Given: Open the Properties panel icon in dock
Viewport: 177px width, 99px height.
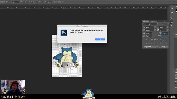Looking at the screenshot, I should [171, 13].
